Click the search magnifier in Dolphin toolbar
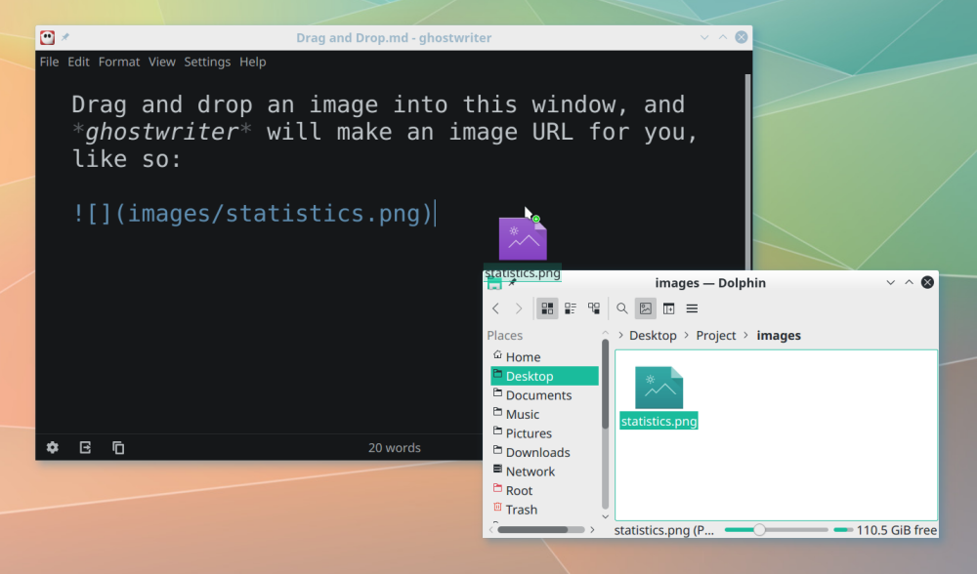Viewport: 977px width, 574px height. click(x=621, y=308)
